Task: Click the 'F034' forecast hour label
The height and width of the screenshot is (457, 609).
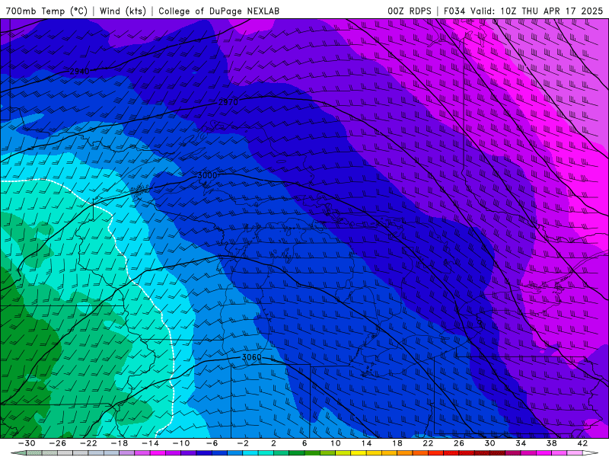Action: (454, 11)
